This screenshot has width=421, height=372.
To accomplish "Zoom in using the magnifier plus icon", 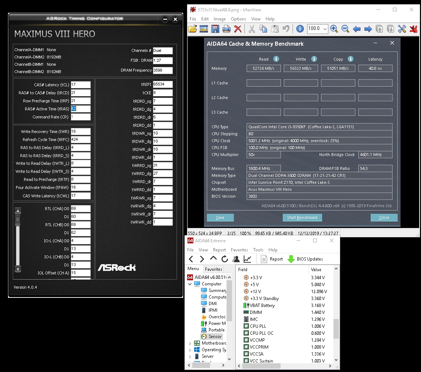I will point(334,29).
